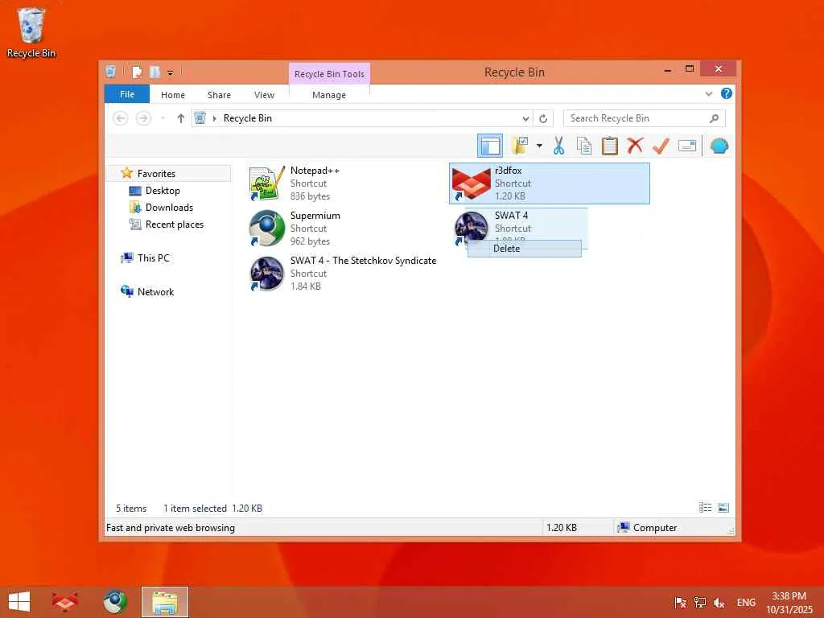The width and height of the screenshot is (824, 618).
Task: Switch to the View ribbon tab
Action: point(264,95)
